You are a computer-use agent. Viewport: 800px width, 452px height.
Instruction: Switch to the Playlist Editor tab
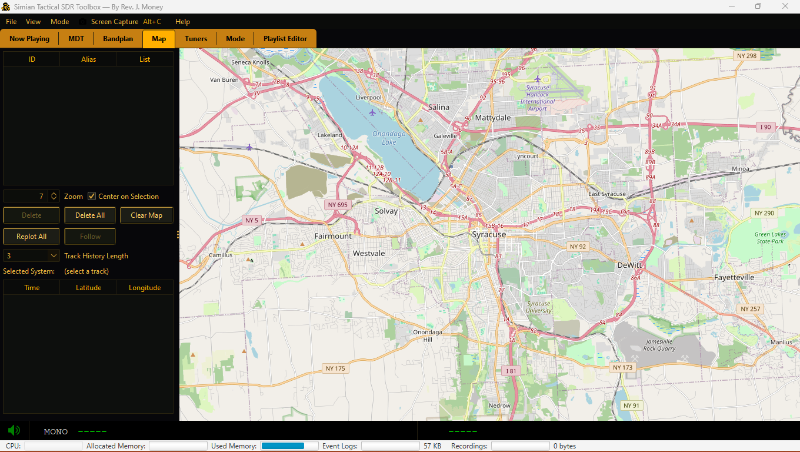point(285,39)
